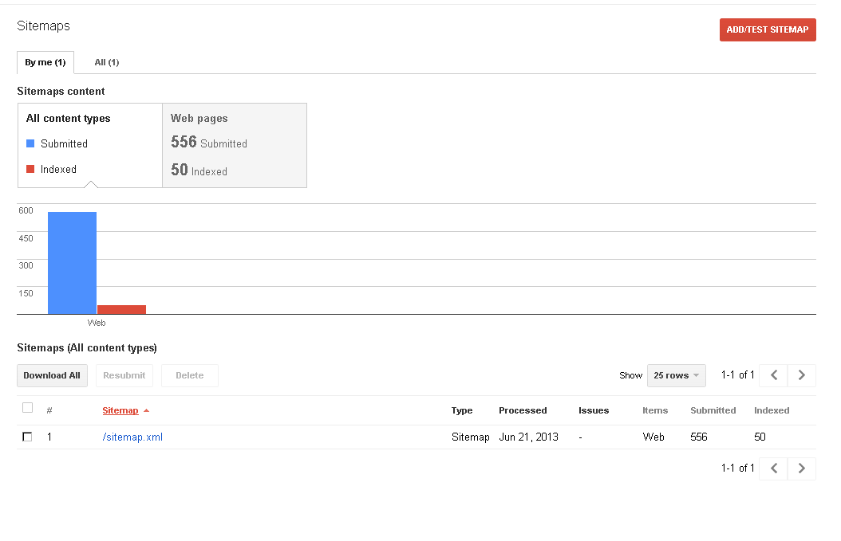841x541 pixels.
Task: Click the blue Submitted bar in chart
Action: (72, 263)
